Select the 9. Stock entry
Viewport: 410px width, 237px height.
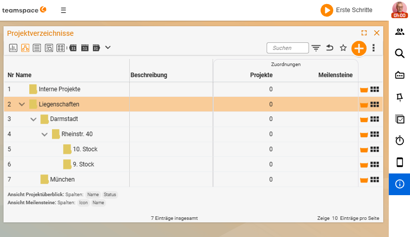coord(83,164)
